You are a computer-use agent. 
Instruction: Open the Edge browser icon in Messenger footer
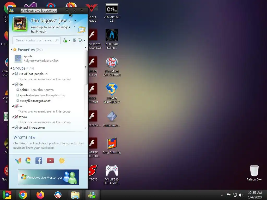pyautogui.click(x=28, y=160)
